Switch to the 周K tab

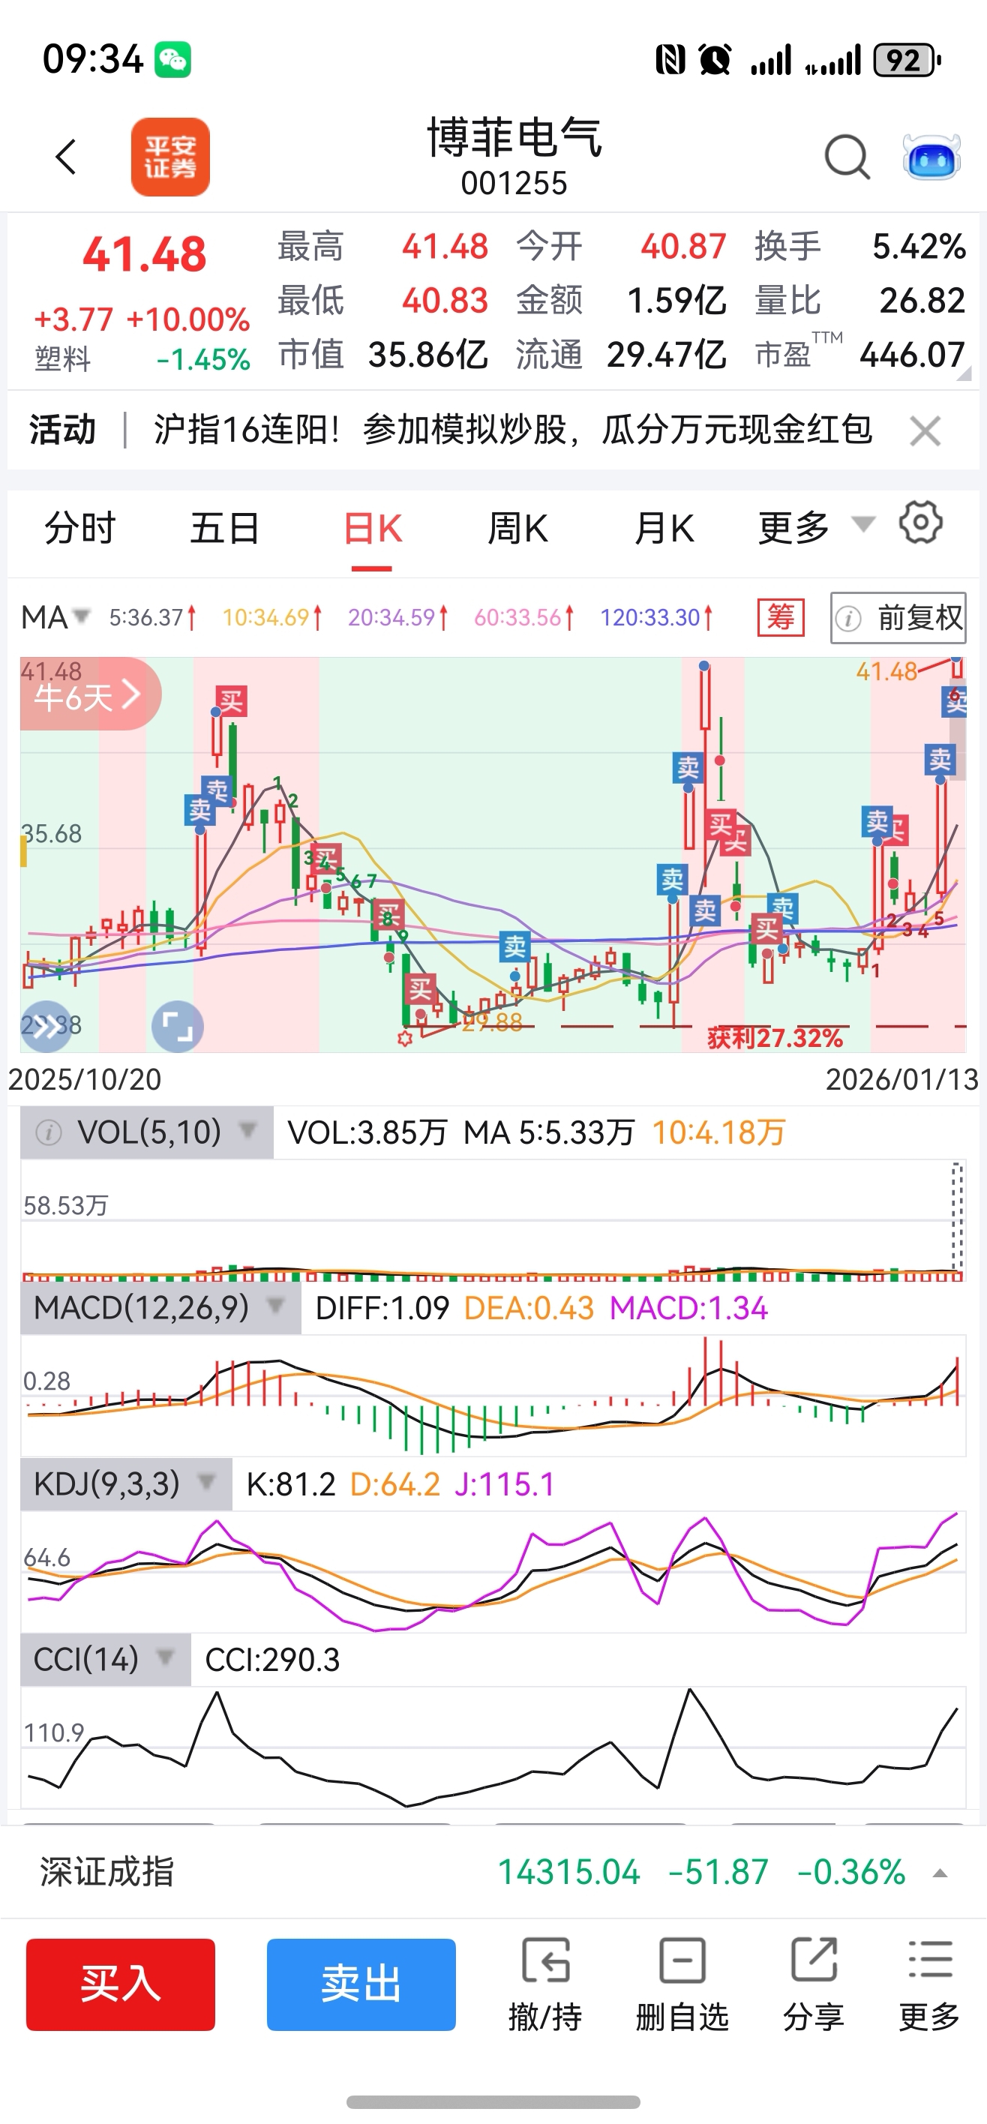[x=517, y=528]
